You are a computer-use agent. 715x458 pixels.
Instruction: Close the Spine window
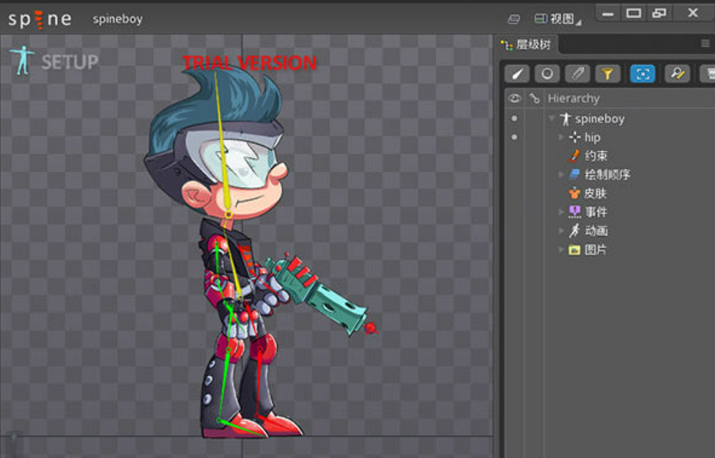[x=693, y=13]
